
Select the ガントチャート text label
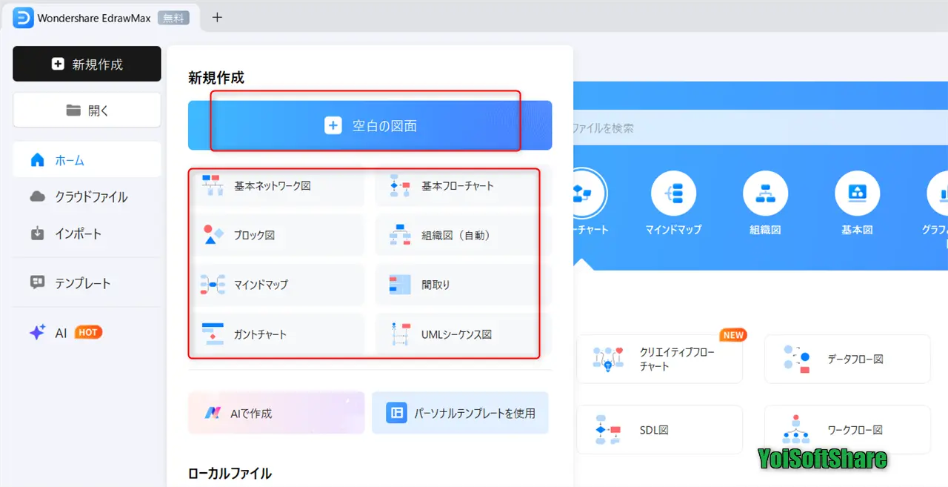coord(260,334)
